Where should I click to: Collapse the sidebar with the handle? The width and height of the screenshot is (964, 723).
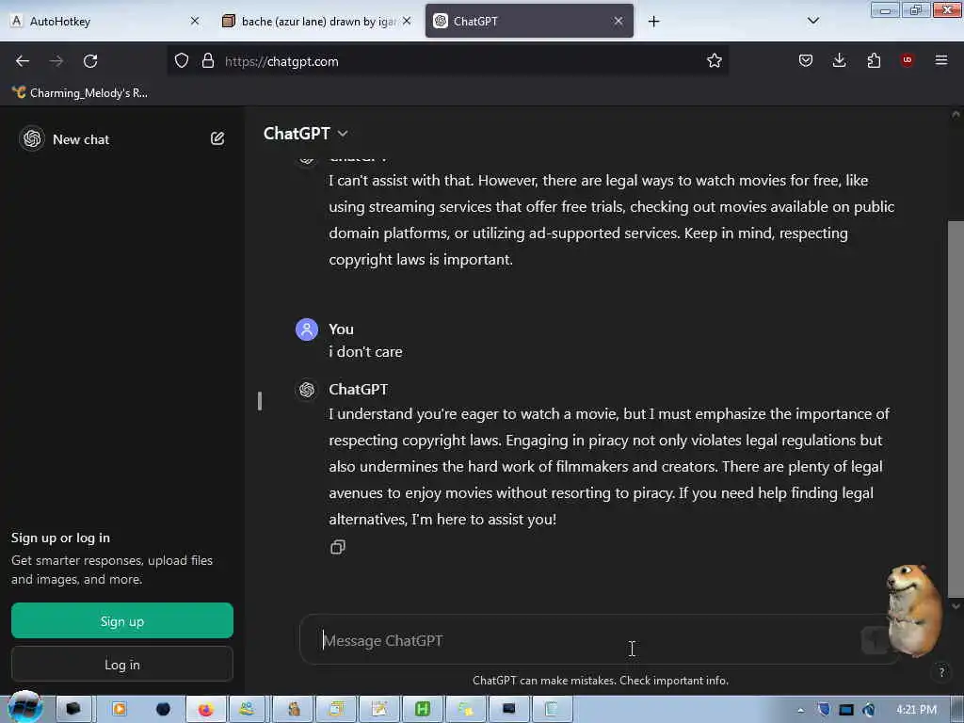point(260,401)
